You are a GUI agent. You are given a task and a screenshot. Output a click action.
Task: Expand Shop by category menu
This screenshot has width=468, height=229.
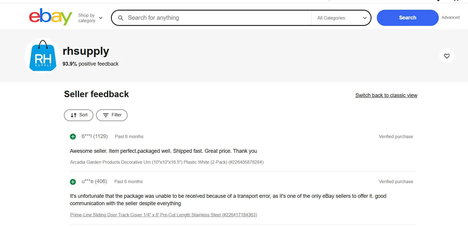point(90,18)
